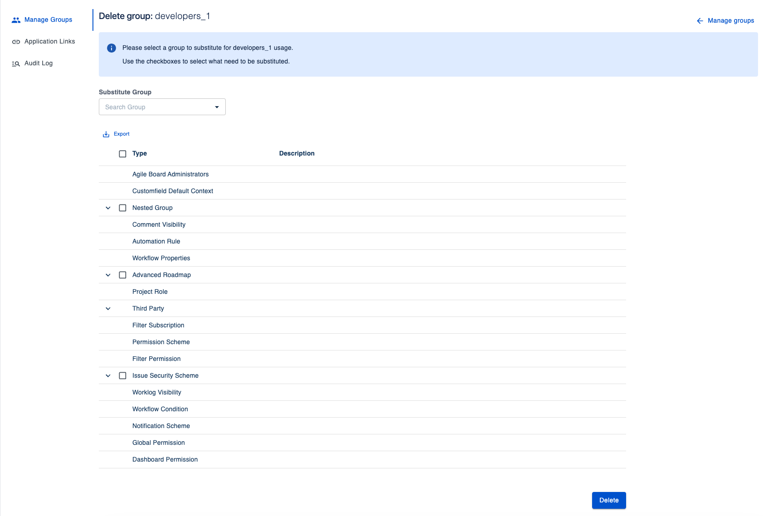Click the Application Links chain icon
Screen dimensions: 768x516
[16, 42]
